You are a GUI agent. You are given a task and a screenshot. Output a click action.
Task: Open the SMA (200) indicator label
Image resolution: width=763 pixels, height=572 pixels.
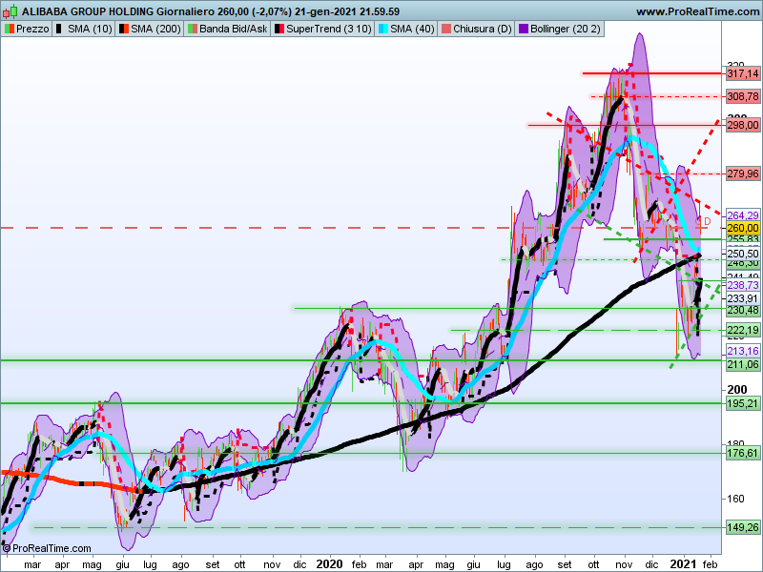point(150,29)
